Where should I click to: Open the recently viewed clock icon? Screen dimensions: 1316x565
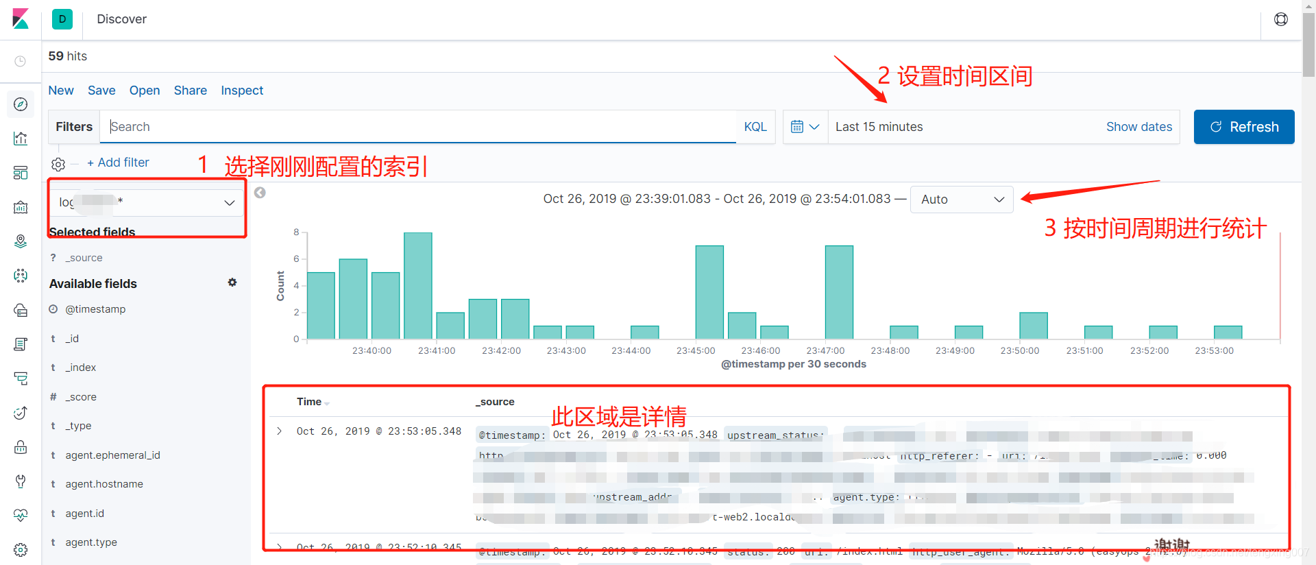tap(21, 61)
